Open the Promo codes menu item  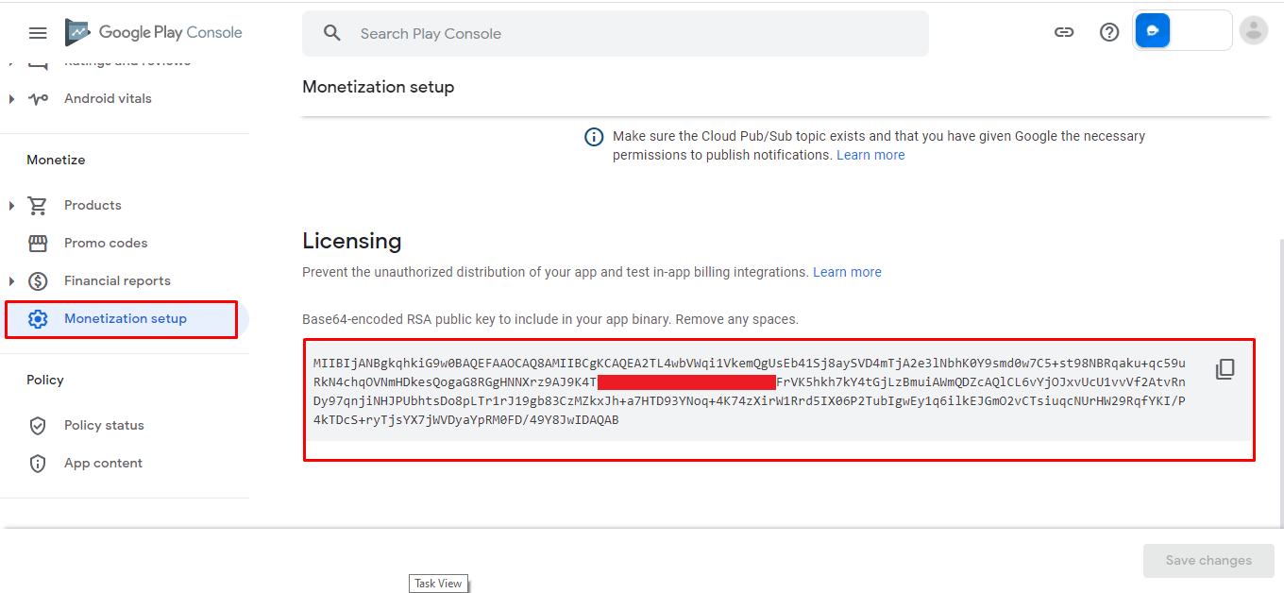tap(106, 244)
